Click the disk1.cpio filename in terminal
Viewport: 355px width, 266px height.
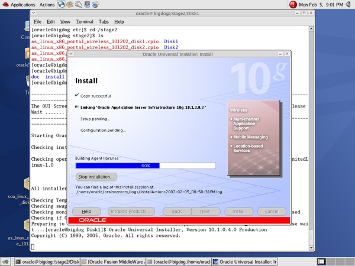(x=95, y=41)
